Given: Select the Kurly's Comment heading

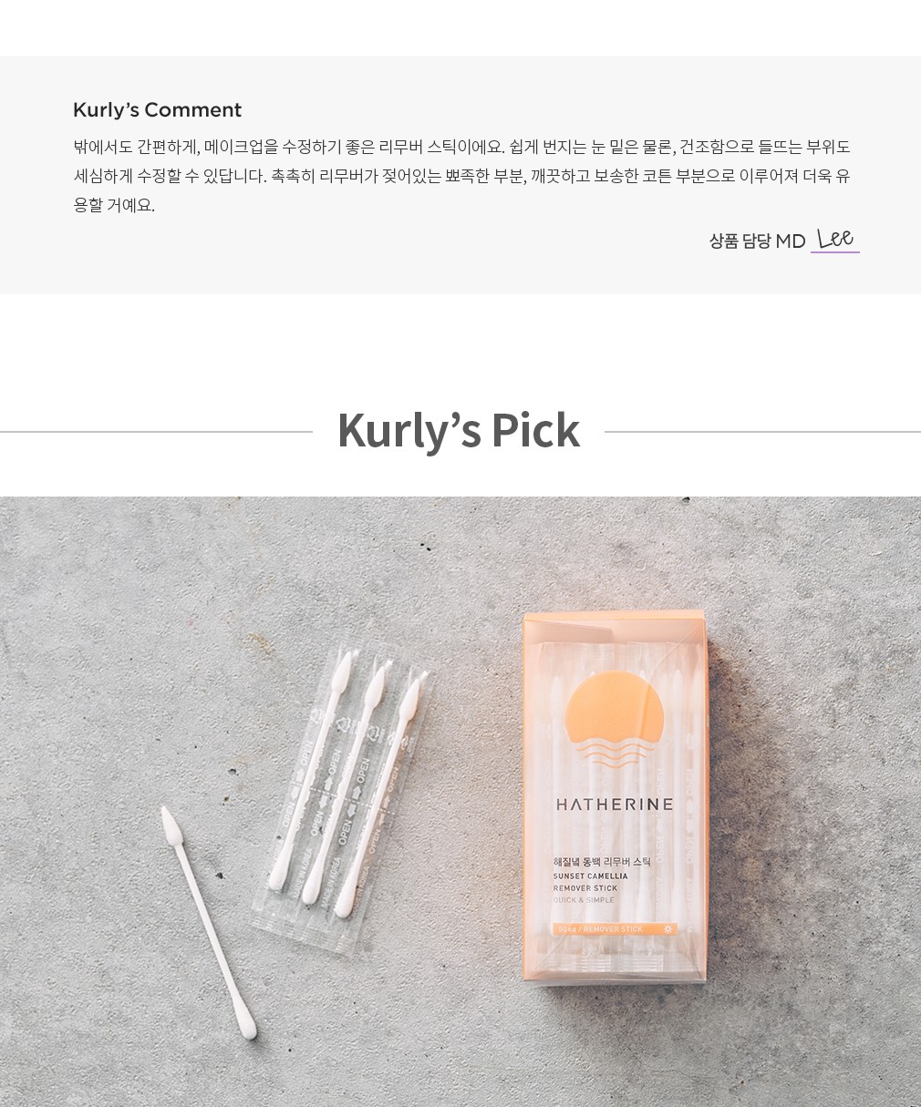Looking at the screenshot, I should [x=157, y=110].
